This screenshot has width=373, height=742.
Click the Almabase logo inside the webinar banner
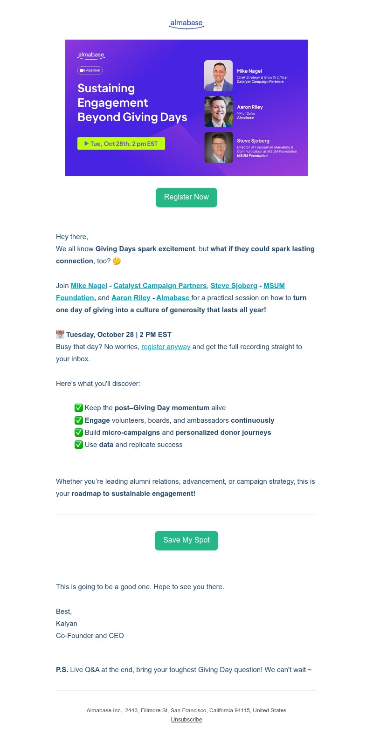(91, 55)
